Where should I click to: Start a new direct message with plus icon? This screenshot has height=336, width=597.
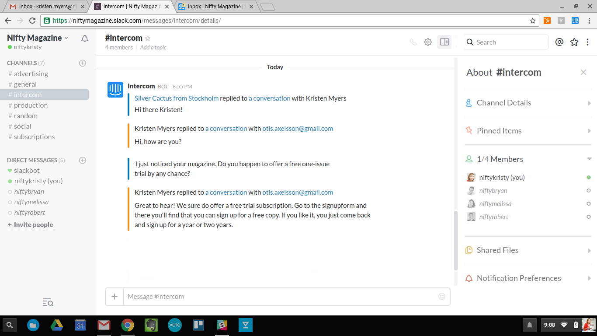[83, 160]
